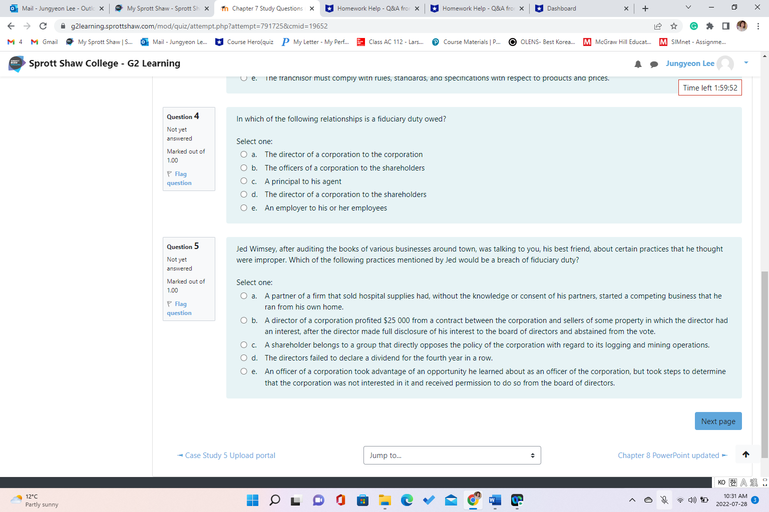Open the Jump to... dropdown
Image resolution: width=769 pixels, height=512 pixels.
452,455
